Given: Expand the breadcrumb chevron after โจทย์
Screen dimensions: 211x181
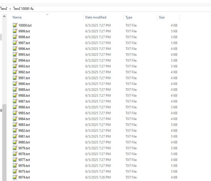Looking at the screenshot, I should pyautogui.click(x=10, y=9).
